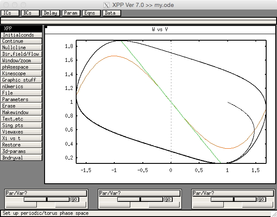Viewport: 277px width, 217px height.
Task: Open the BCs window button
Action: (x=30, y=13)
